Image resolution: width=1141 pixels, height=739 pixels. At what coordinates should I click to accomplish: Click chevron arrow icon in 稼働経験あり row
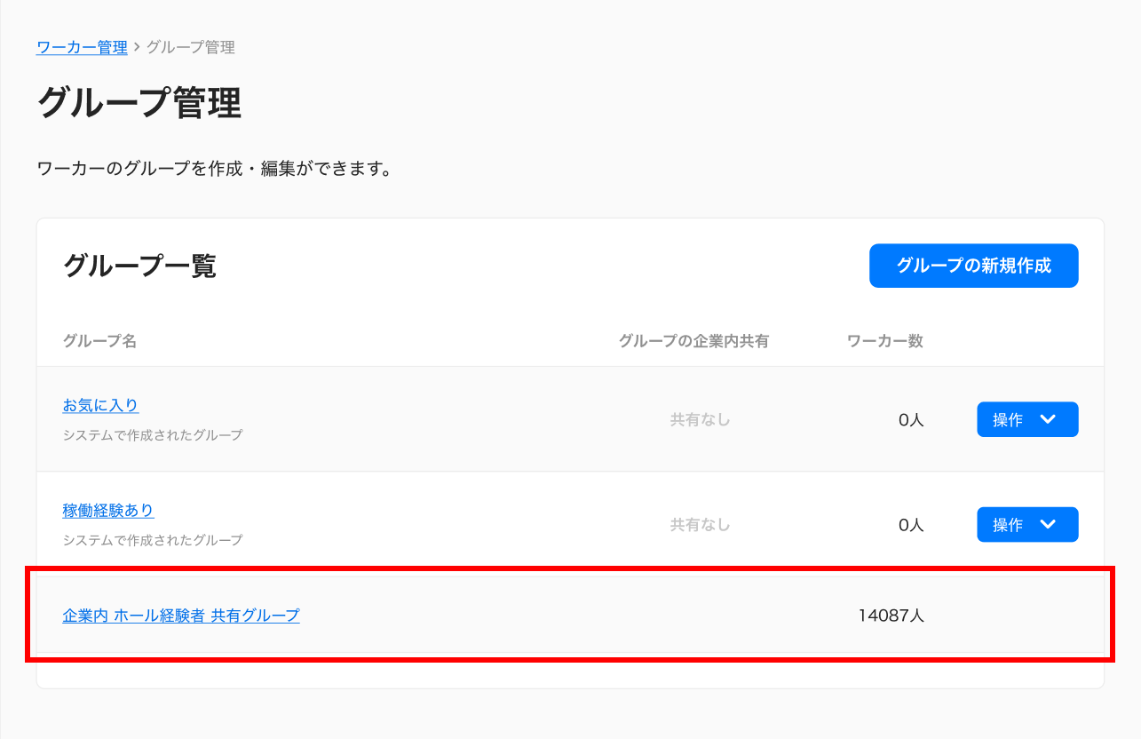pyautogui.click(x=1048, y=524)
